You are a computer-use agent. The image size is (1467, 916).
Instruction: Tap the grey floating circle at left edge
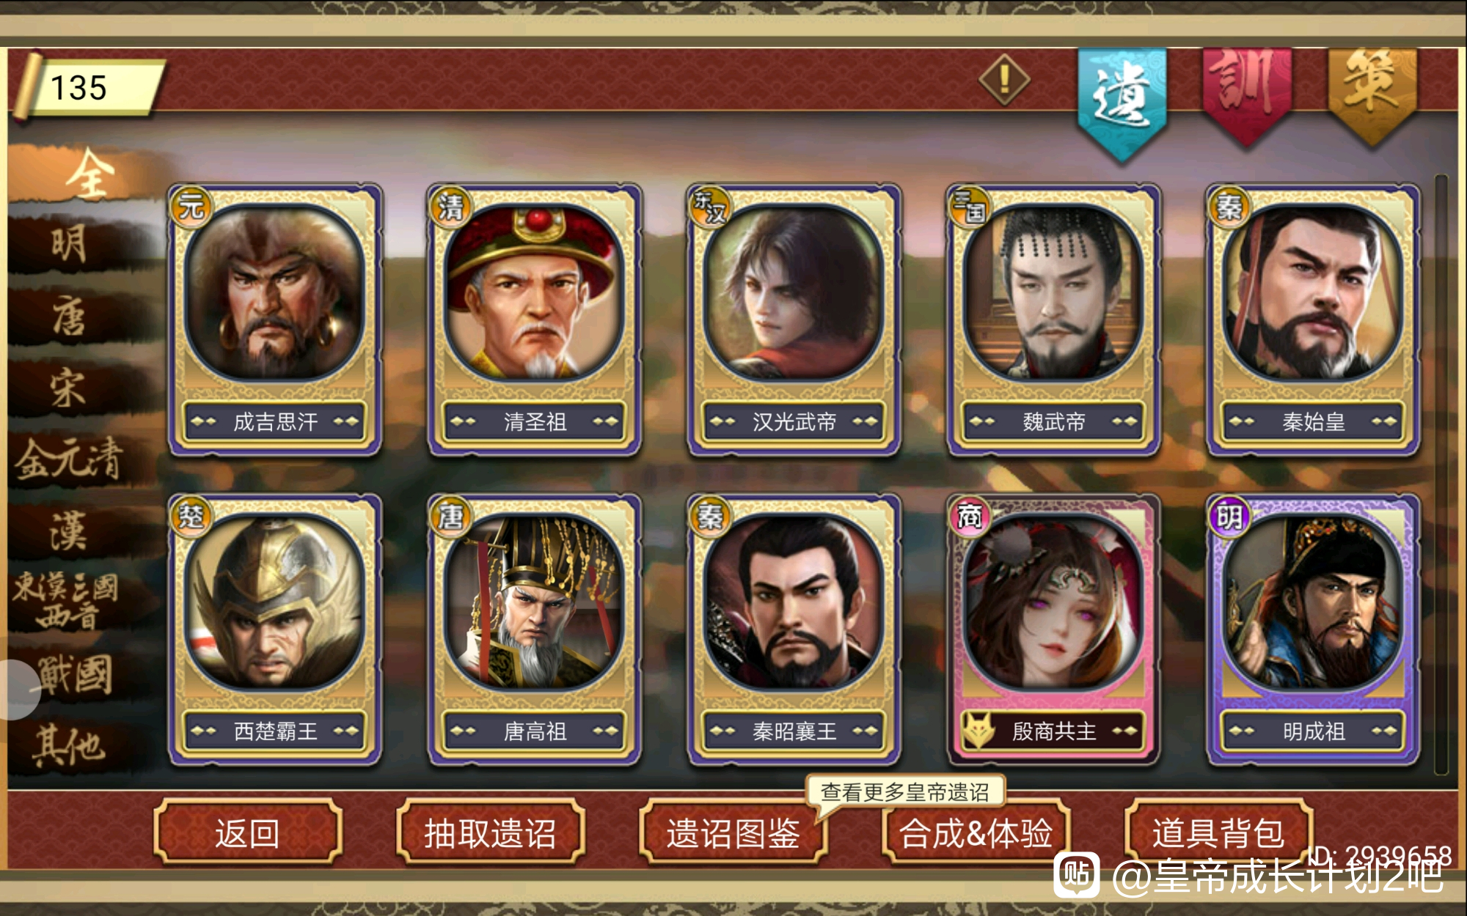point(16,690)
